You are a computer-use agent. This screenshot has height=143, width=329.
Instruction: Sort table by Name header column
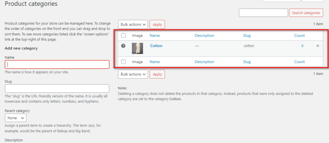pos(155,36)
